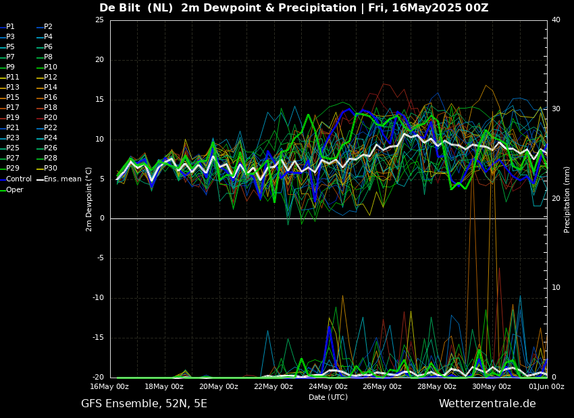Click legend member P17
574x418 pixels.
[x=9, y=107]
